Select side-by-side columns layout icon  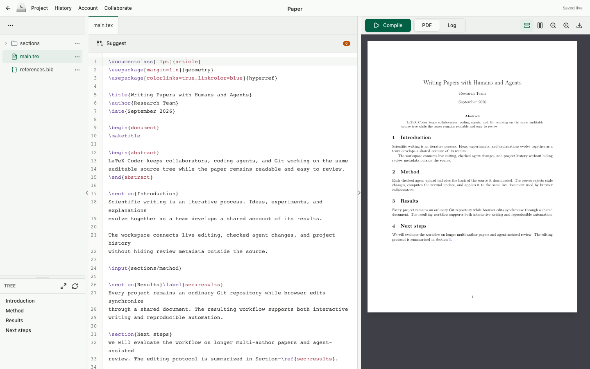[540, 25]
